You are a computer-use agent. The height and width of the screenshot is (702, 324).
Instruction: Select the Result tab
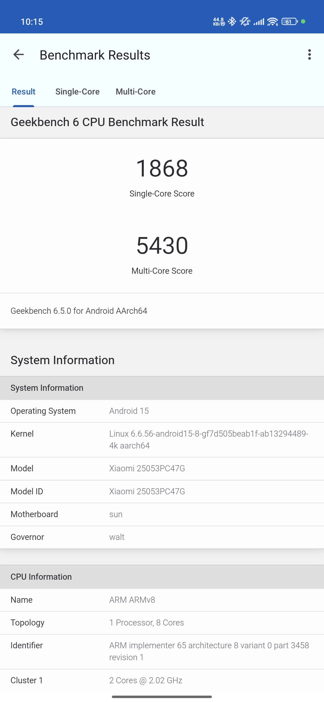[24, 92]
